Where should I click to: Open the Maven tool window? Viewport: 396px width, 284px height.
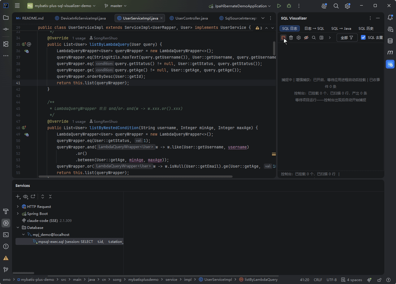390,52
